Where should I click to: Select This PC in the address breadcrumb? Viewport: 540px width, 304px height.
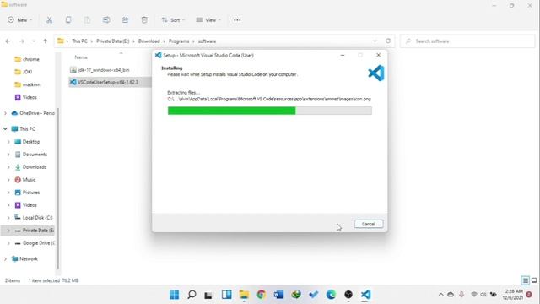click(x=79, y=41)
